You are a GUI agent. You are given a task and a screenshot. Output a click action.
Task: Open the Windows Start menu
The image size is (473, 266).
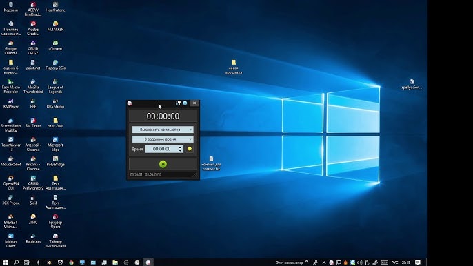coord(5,263)
